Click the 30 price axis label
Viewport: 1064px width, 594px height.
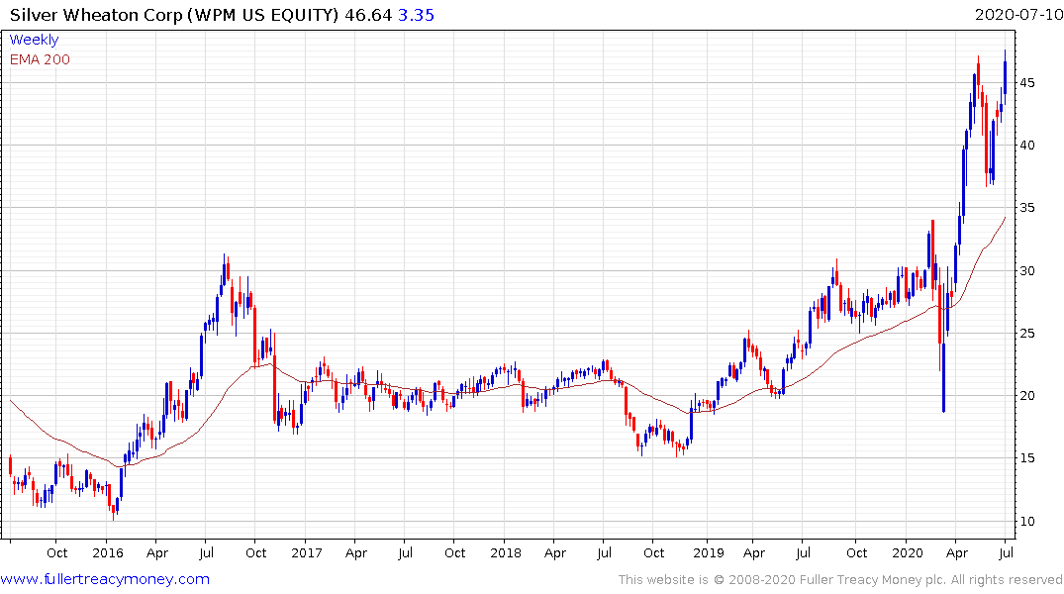[1026, 271]
